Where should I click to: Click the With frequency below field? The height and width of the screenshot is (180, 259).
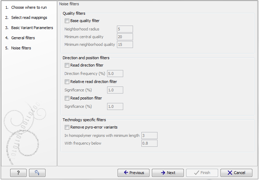(x=149, y=143)
